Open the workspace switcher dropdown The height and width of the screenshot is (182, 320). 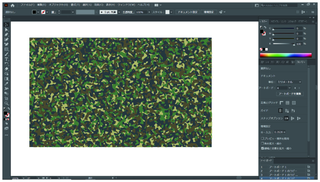158,5
